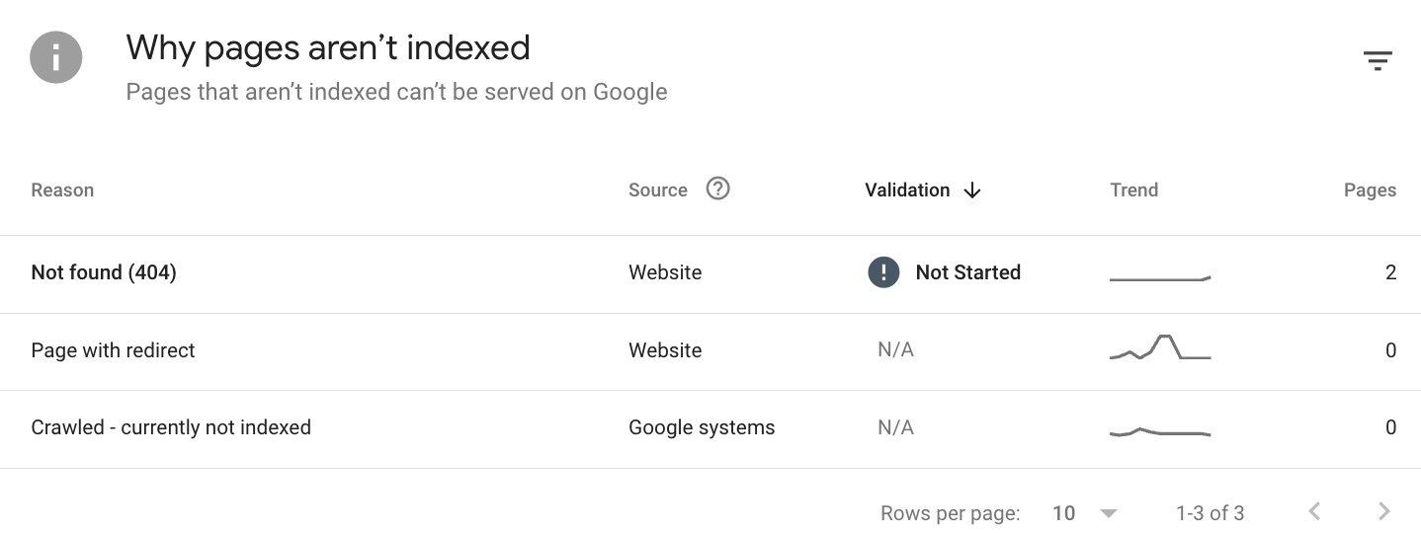Select the rows per page value 10
This screenshot has height=533, width=1421.
1063,513
